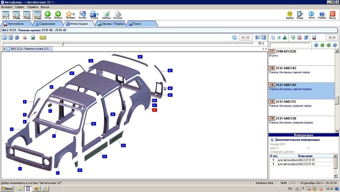Screen dimensions: 340x192
Task: Click the red car icon in parts toolbar
Action: 314,37
